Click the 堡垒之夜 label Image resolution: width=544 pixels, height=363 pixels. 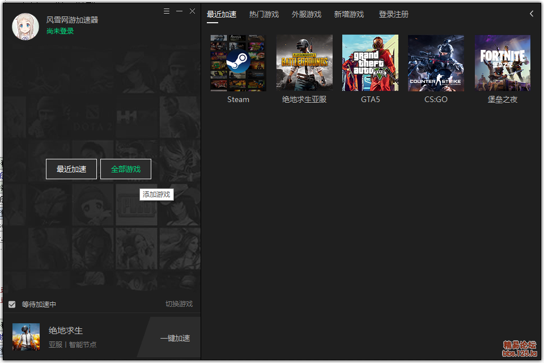(503, 99)
